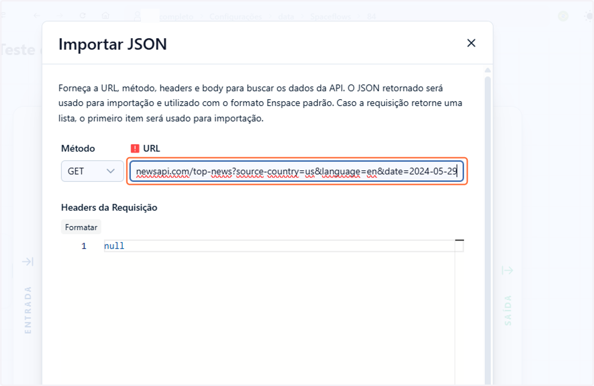Click the Formatar button
This screenshot has height=386, width=594.
(81, 227)
